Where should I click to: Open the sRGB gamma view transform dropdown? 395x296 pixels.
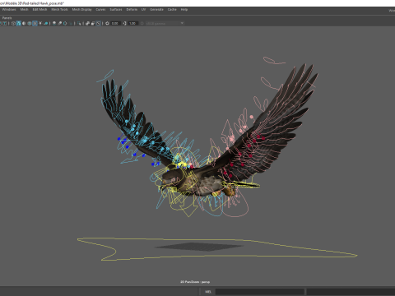pyautogui.click(x=165, y=23)
